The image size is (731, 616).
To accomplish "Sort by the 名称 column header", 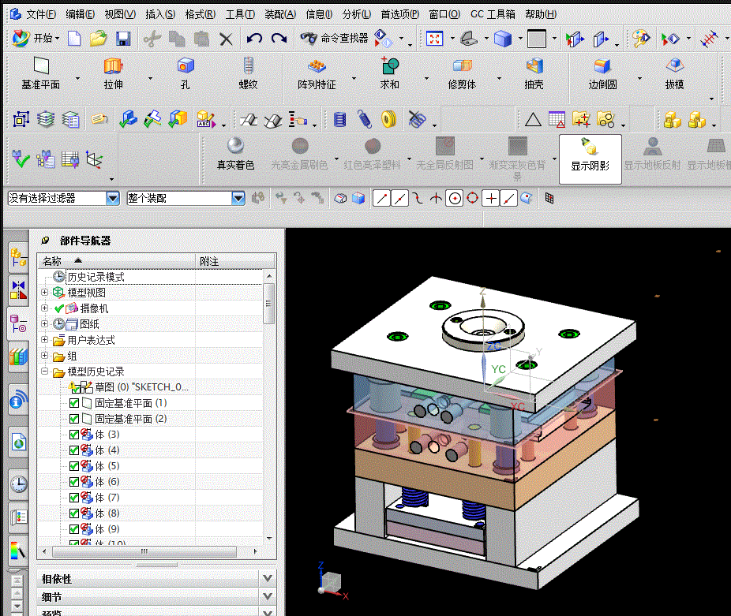I will [116, 261].
